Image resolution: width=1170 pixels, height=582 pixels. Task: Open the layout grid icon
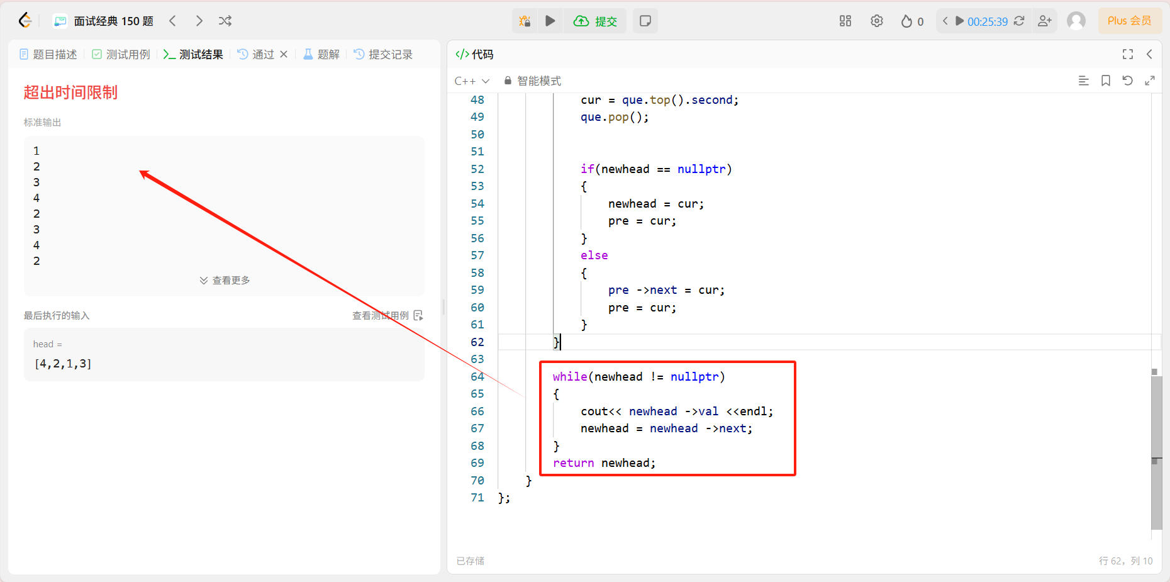(845, 21)
